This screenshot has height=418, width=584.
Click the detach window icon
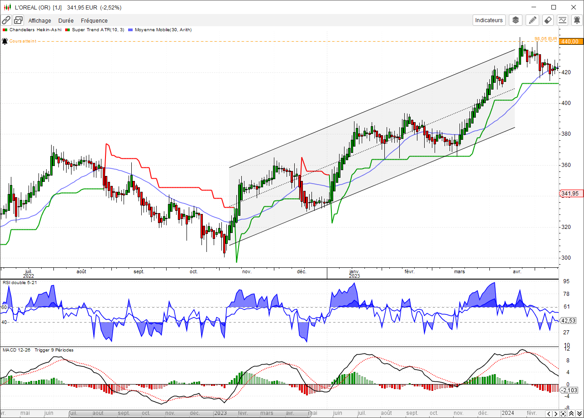pyautogui.click(x=18, y=20)
